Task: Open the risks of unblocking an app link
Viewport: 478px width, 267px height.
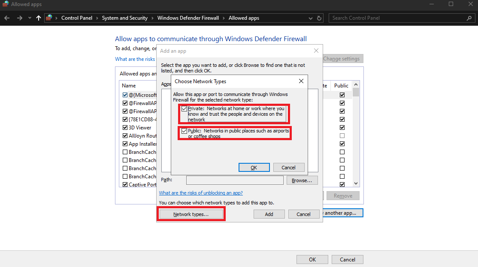Action: click(201, 193)
